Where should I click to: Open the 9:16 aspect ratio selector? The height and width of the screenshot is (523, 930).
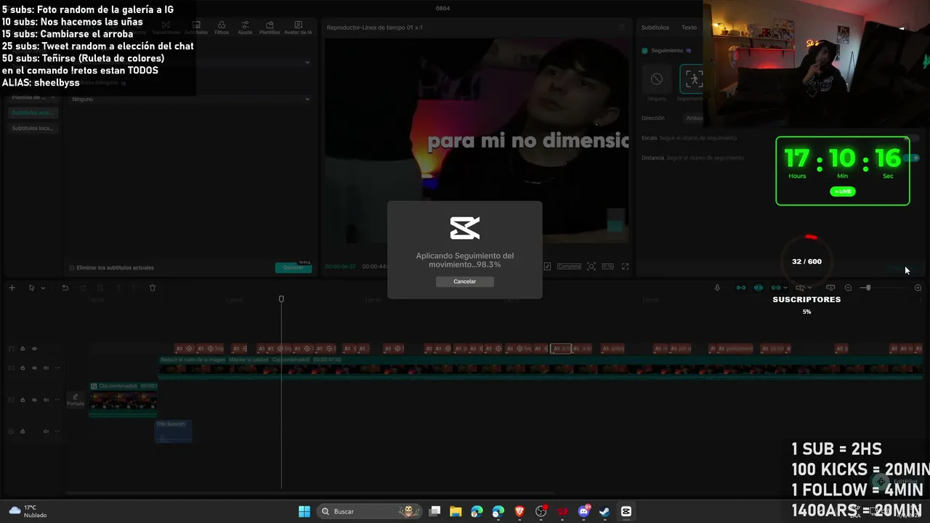(x=607, y=267)
